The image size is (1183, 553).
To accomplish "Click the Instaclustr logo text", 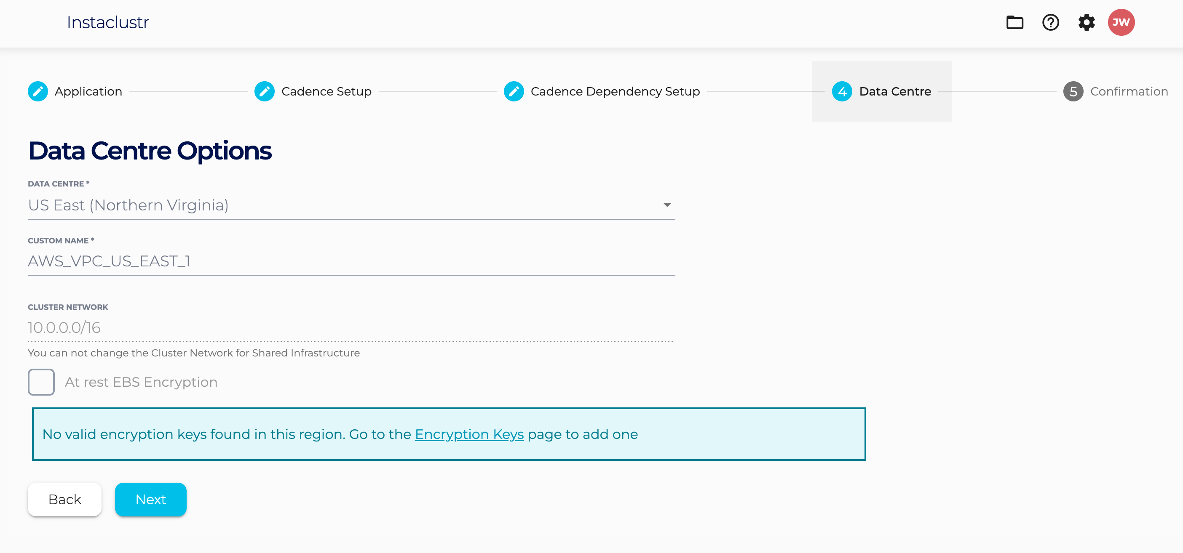I will (108, 22).
